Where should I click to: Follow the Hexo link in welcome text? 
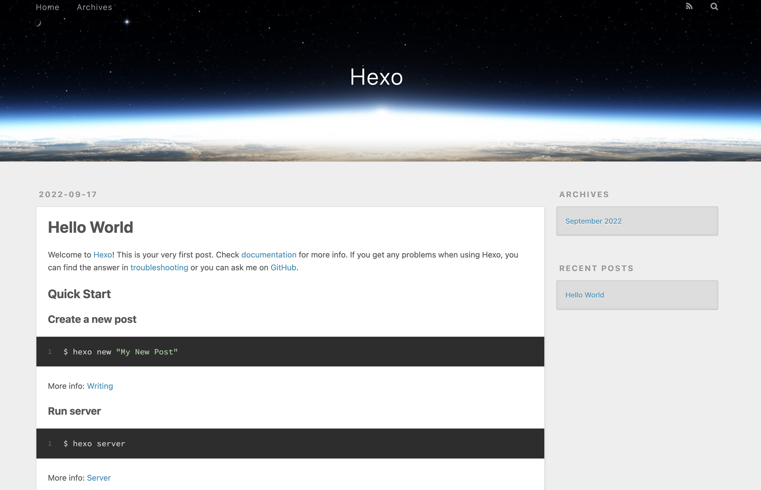click(102, 255)
